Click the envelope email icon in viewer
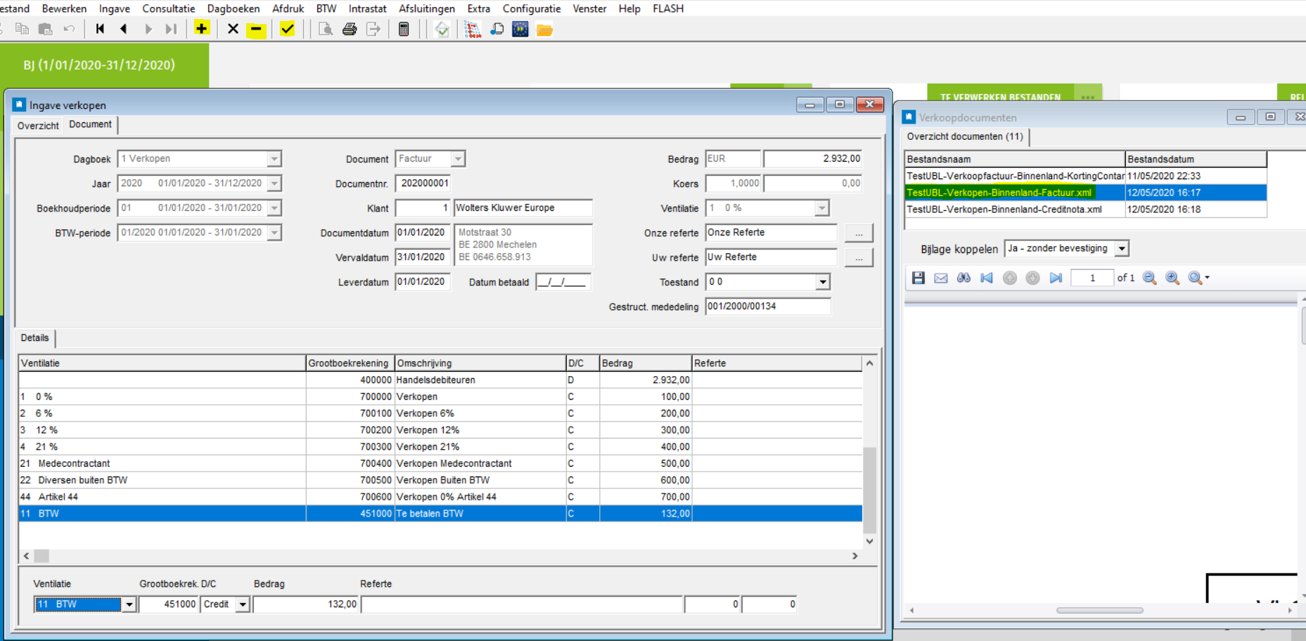Screen dimensions: 1306x641 click(941, 278)
